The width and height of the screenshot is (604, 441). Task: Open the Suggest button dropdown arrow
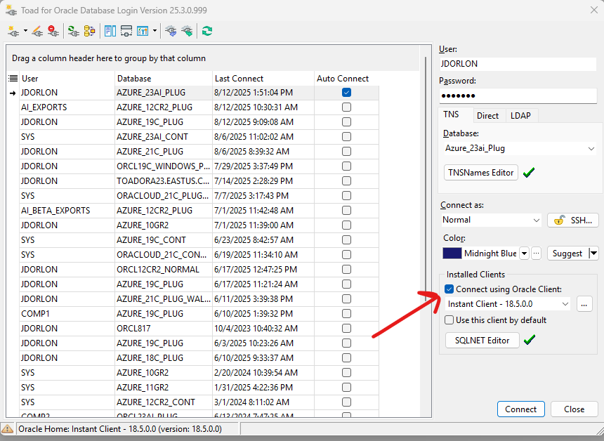pyautogui.click(x=593, y=254)
